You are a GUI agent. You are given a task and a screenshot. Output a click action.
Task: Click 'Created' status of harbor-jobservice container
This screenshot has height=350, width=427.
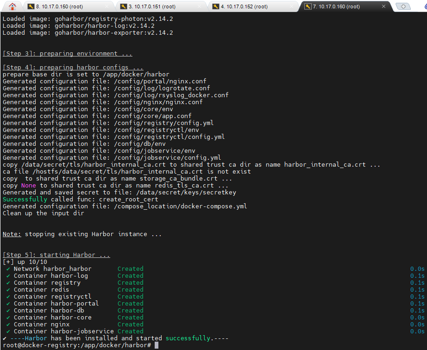point(131,331)
